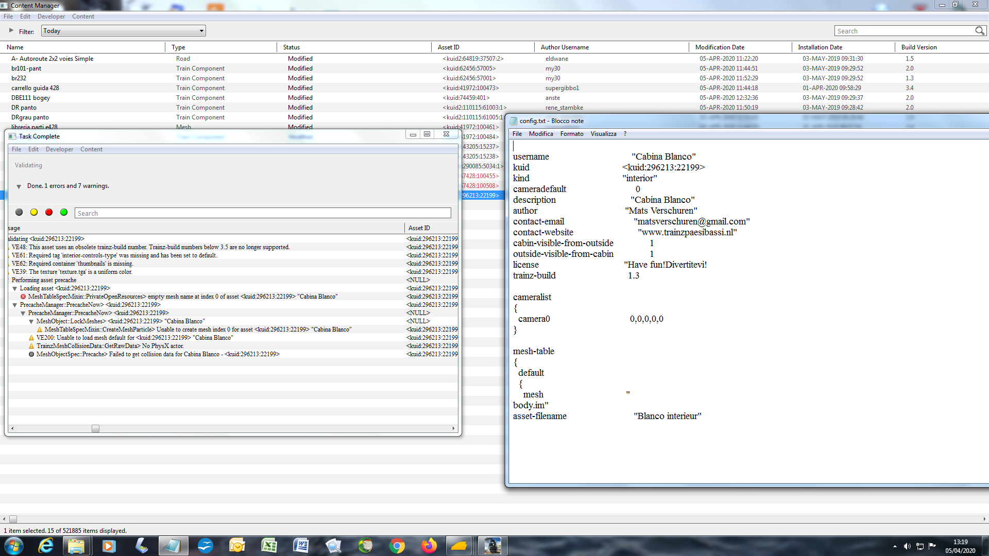Sort assets by the Name column
Image resolution: width=989 pixels, height=556 pixels.
(82, 47)
